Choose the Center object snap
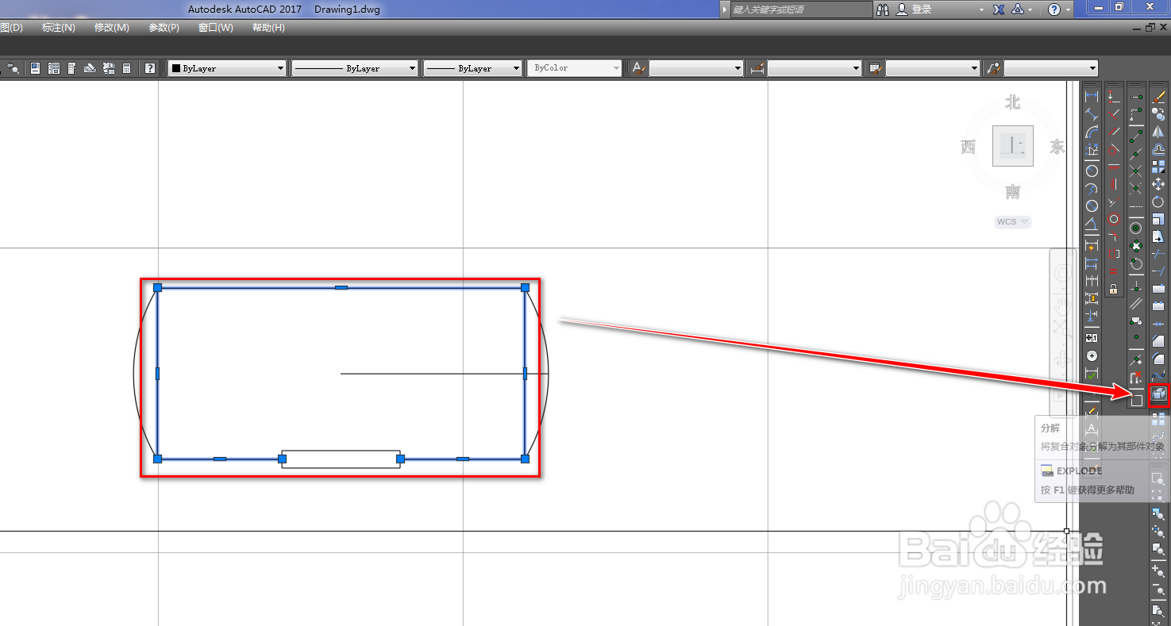Image resolution: width=1171 pixels, height=626 pixels. [1136, 228]
